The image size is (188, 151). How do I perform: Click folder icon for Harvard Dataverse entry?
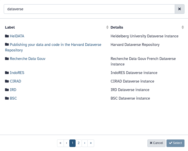point(7,45)
